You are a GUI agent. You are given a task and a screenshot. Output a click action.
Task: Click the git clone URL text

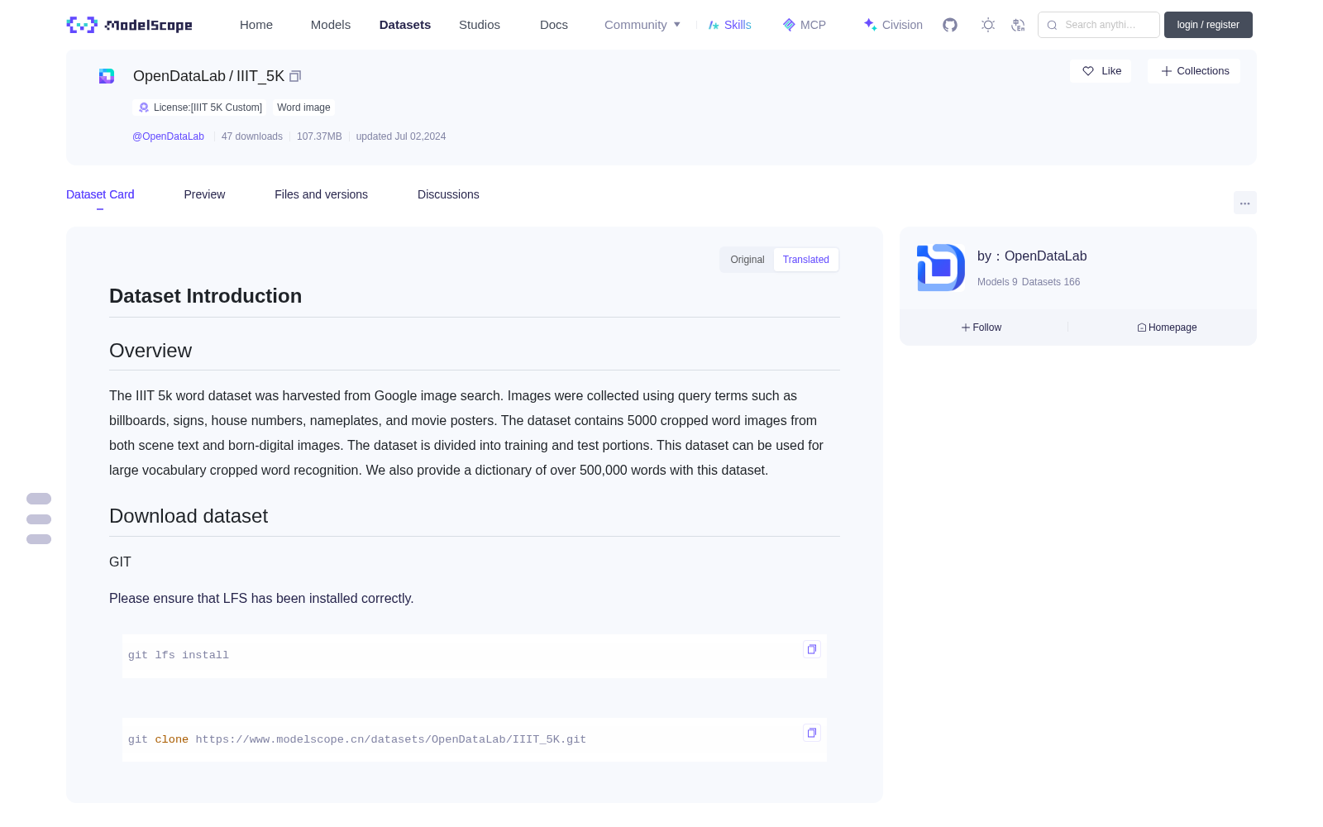coord(391,739)
